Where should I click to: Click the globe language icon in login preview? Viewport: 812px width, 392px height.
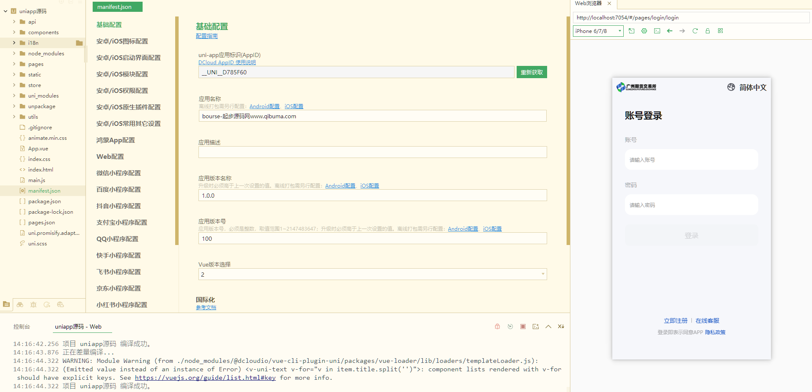[731, 87]
